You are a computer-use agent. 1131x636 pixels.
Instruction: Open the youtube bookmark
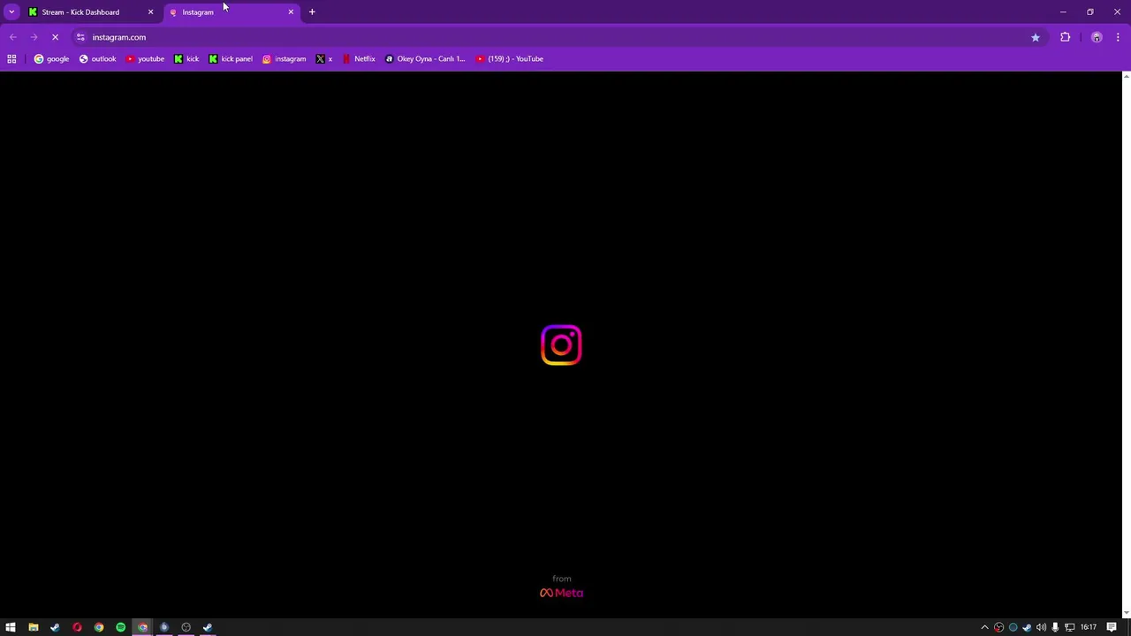tap(145, 59)
